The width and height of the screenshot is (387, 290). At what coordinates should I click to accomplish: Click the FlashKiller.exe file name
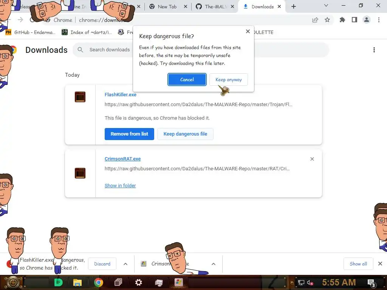[x=121, y=94]
